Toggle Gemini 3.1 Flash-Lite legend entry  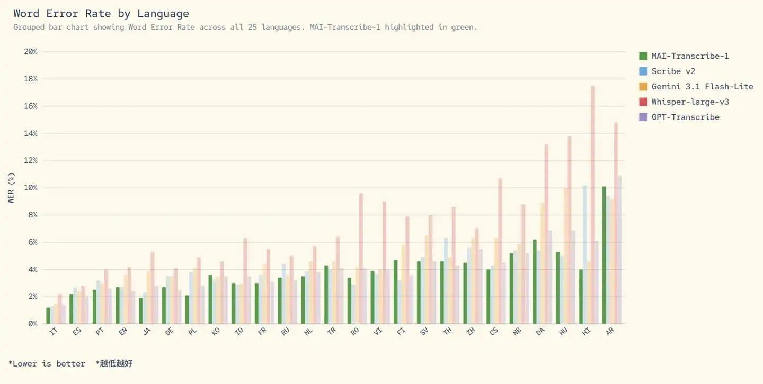tap(696, 87)
